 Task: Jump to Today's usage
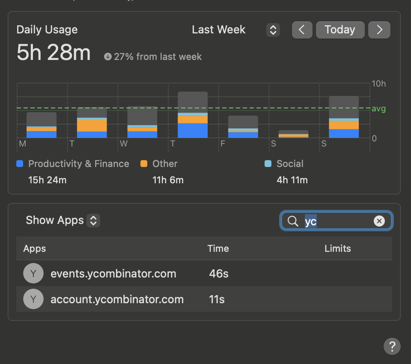(x=340, y=30)
